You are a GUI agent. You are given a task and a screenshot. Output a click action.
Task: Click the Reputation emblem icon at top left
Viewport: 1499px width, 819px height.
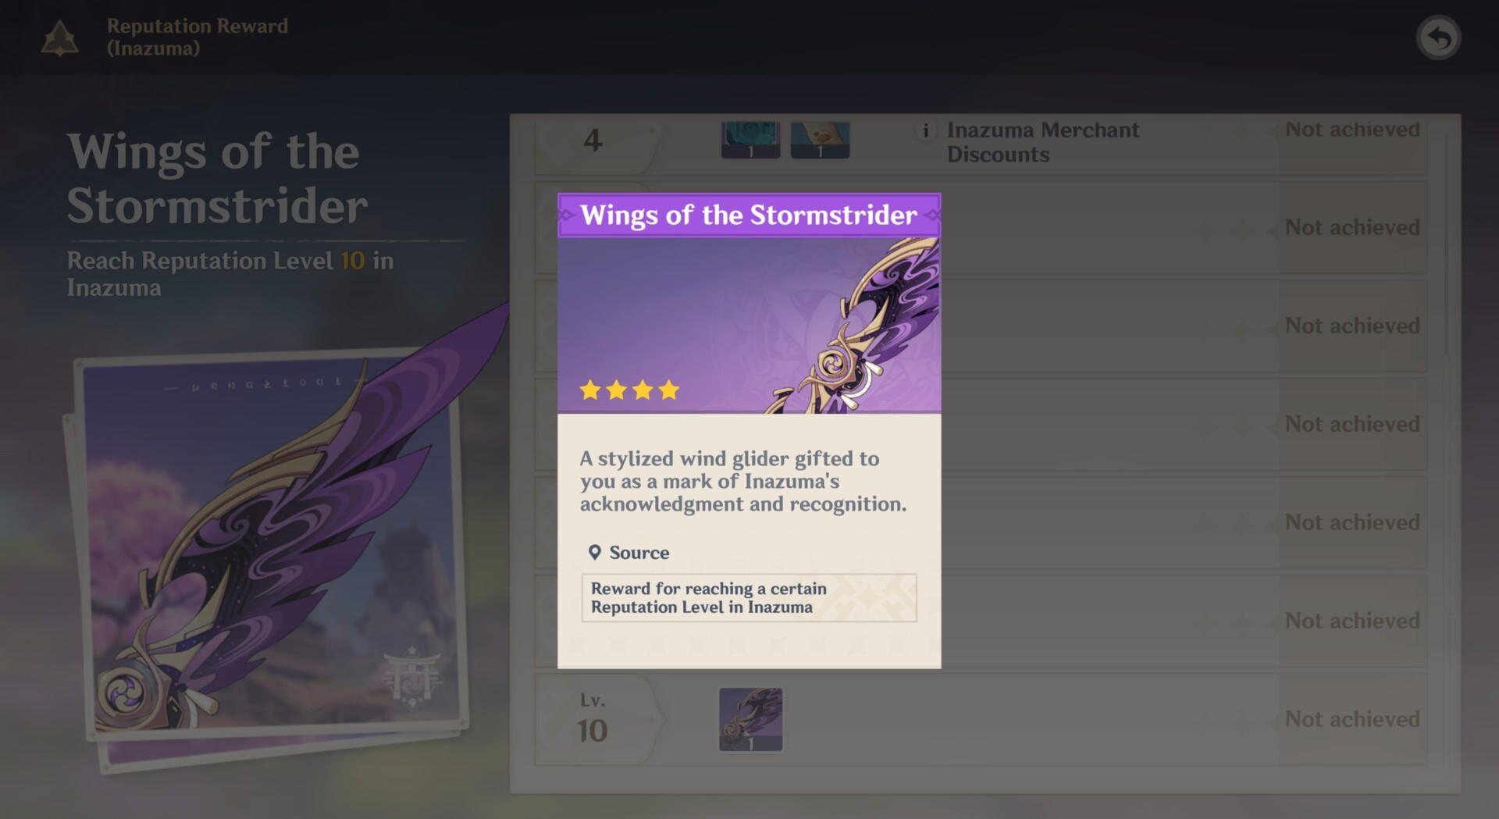click(59, 37)
